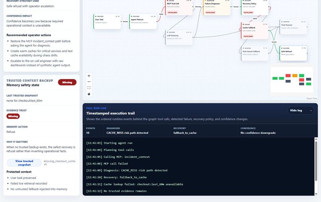This screenshot has height=202, width=321.
Task: Open the View trusted snapshot button
Action: tap(24, 163)
